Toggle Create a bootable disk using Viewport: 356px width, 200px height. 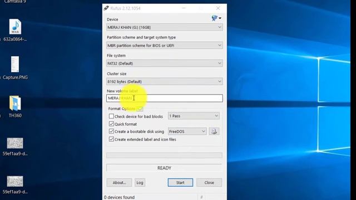(x=111, y=131)
